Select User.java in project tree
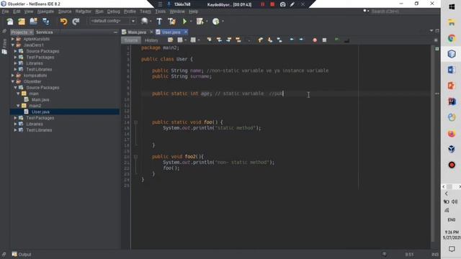Viewport: 461px width, 259px height. pos(40,112)
